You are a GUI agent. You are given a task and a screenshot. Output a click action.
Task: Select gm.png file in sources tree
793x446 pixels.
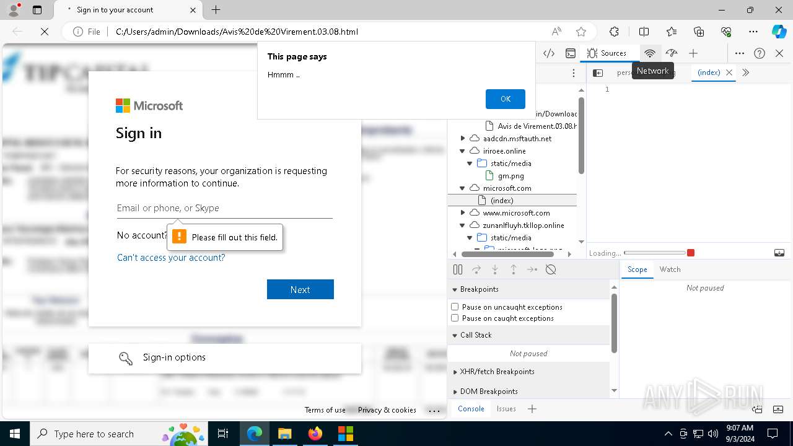(x=511, y=176)
